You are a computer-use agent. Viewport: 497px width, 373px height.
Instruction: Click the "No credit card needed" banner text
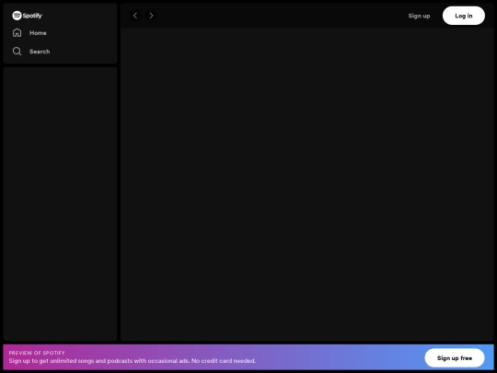[x=224, y=361]
